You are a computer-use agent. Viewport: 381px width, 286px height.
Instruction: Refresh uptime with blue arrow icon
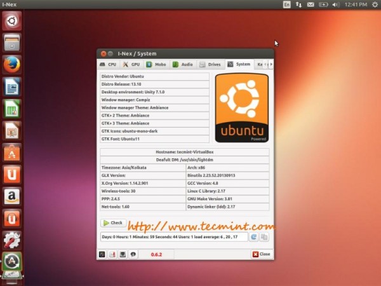(x=253, y=237)
